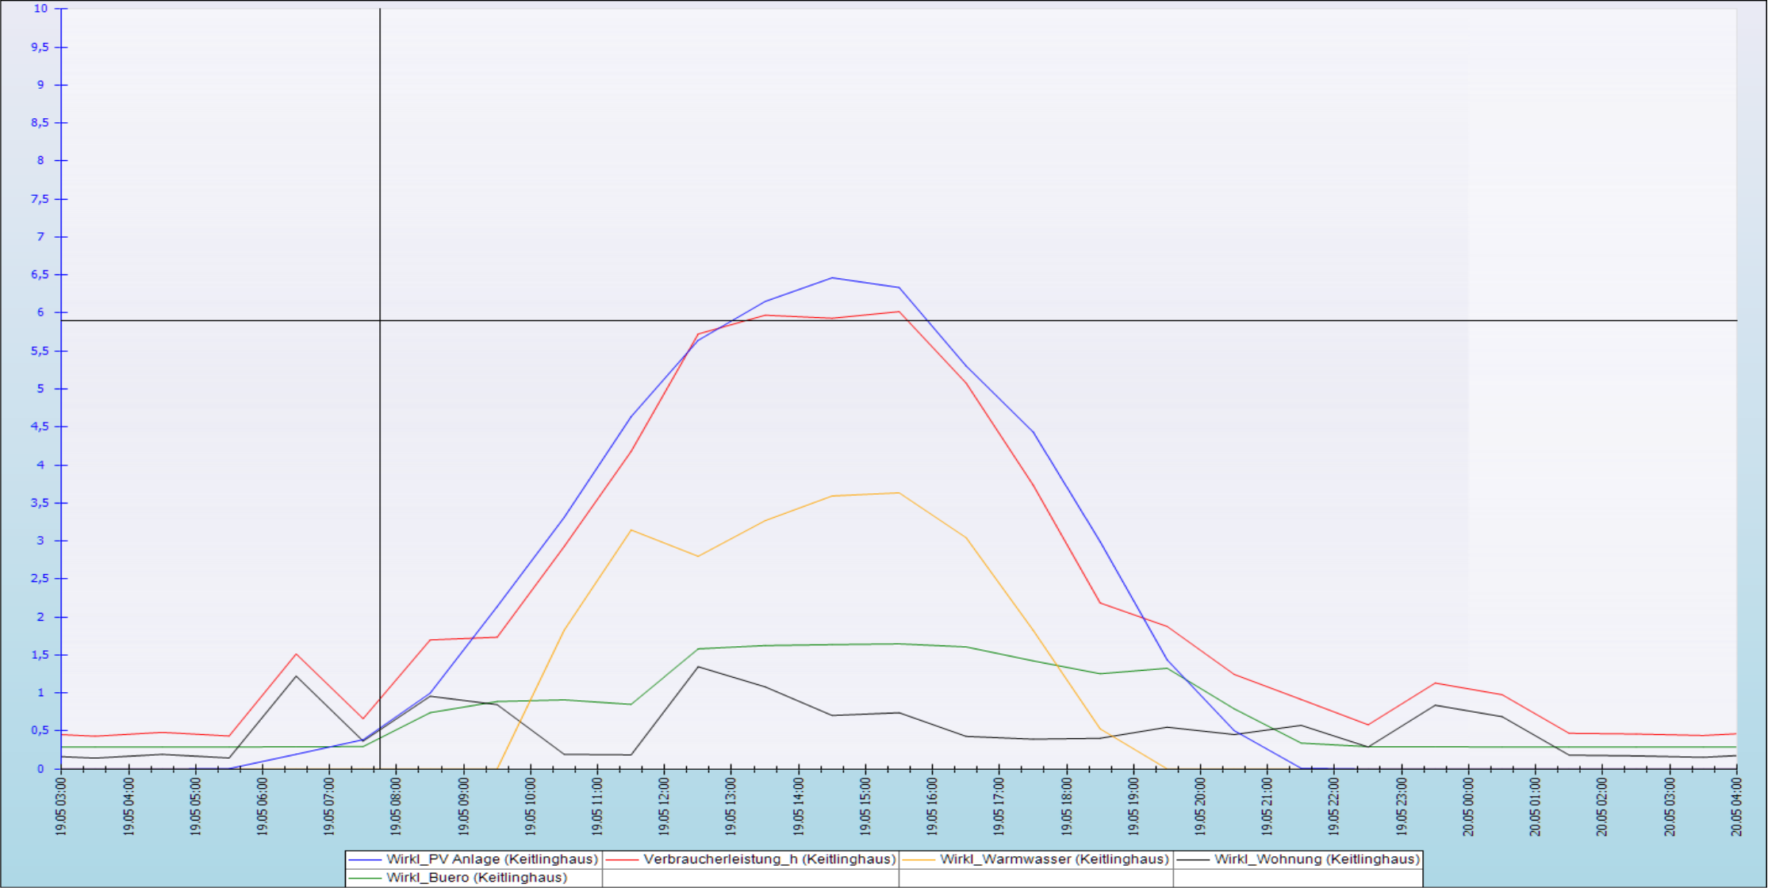
Task: Click the x-axis label 19.05 14:00
Action: pos(799,806)
